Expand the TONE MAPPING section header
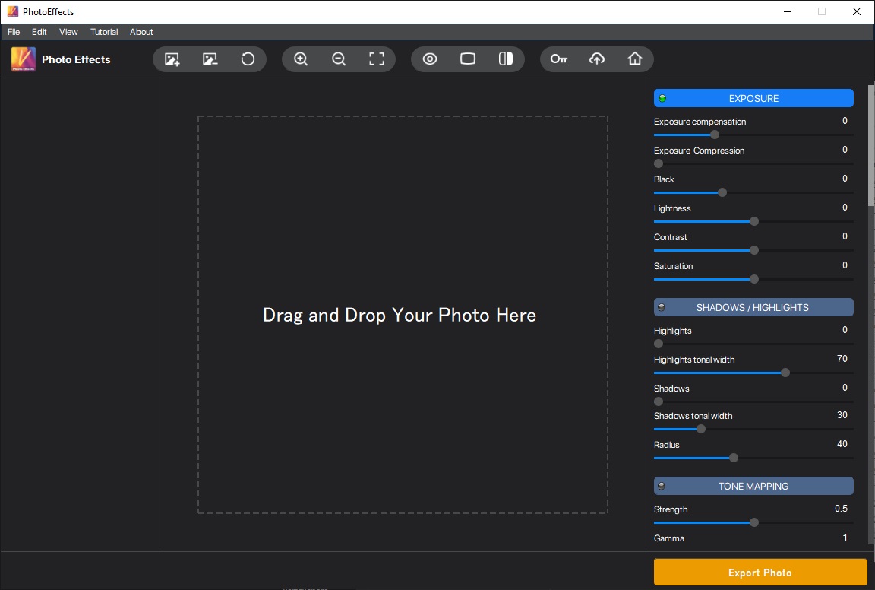The height and width of the screenshot is (590, 875). pyautogui.click(x=753, y=486)
